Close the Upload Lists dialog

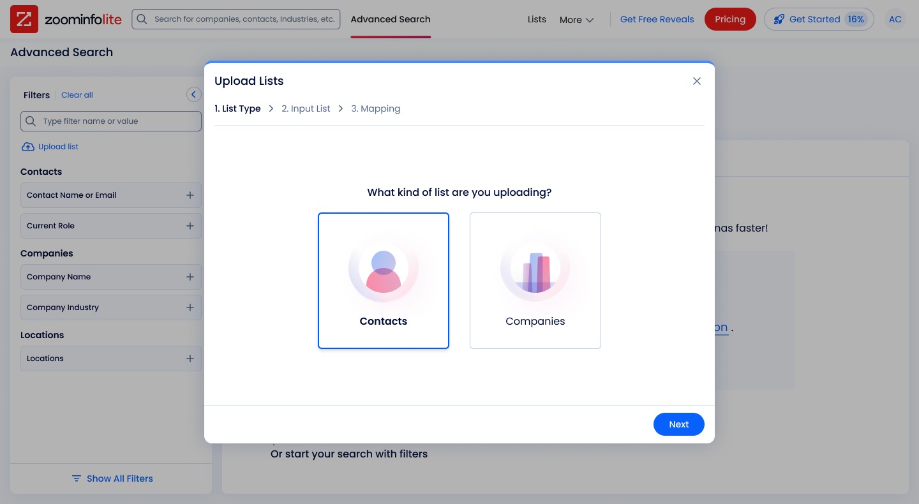tap(697, 81)
